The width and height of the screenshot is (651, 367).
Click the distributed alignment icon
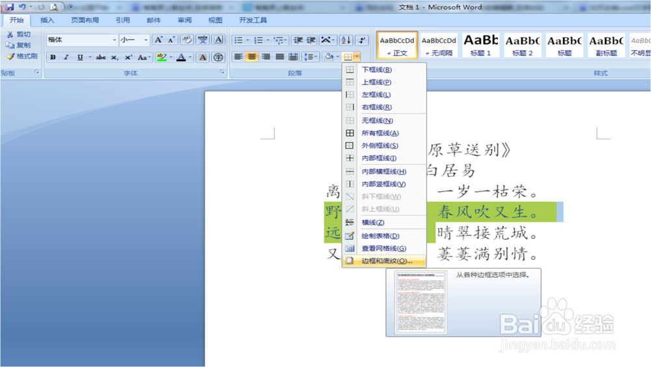[294, 57]
